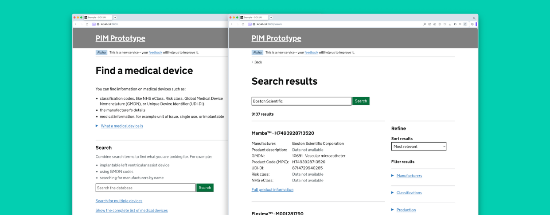The height and width of the screenshot is (215, 550).
Task: Expand the Classifications filter
Action: [409, 193]
